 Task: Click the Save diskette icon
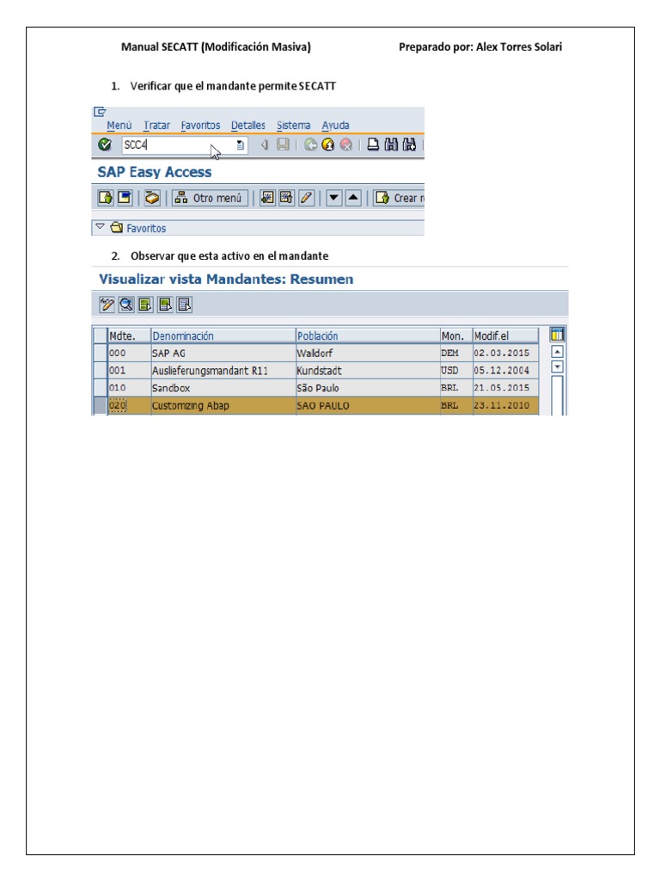(284, 145)
